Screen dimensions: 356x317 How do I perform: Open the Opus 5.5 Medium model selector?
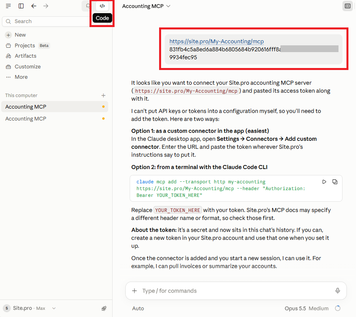(x=307, y=309)
